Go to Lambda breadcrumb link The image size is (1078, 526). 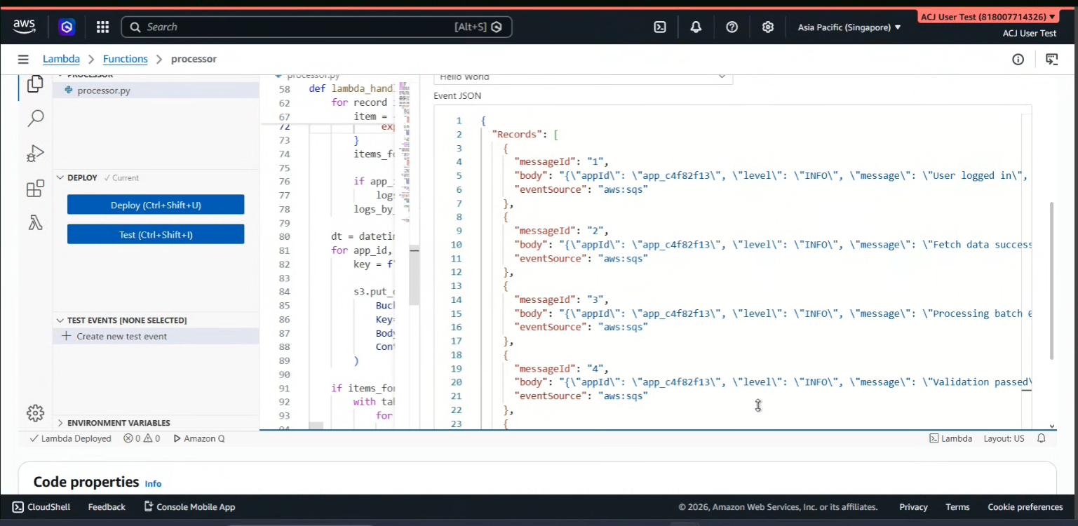(61, 59)
